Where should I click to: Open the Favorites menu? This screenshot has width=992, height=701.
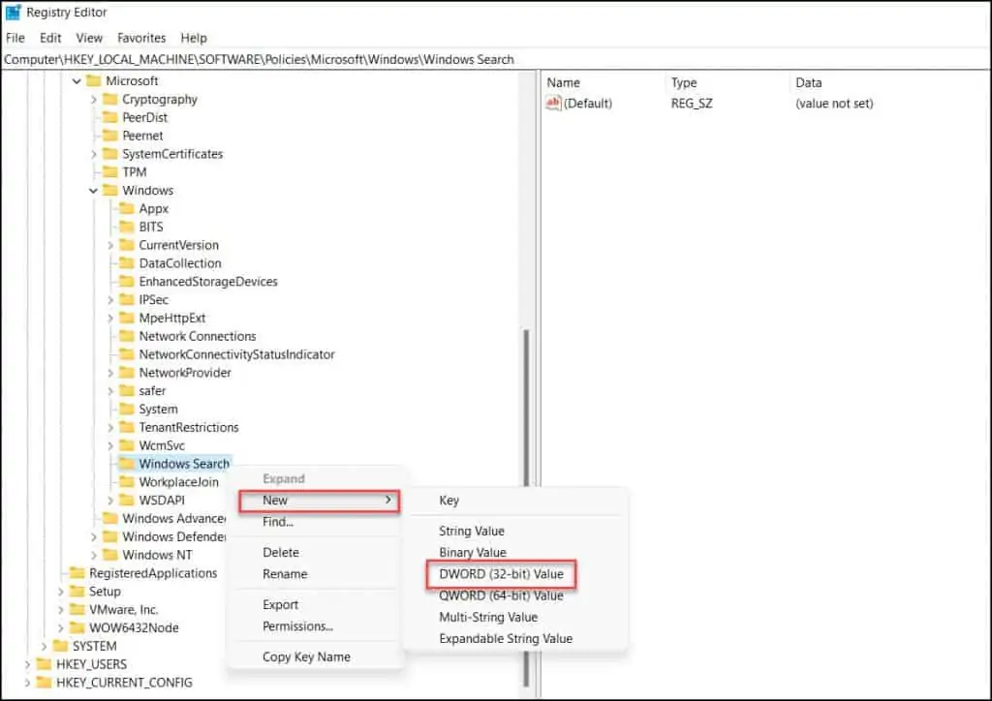[x=141, y=38]
